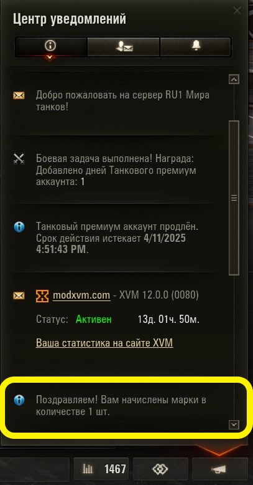Viewport: 253px width, 485px height.
Task: Open Ваша статистика на сайте XVM link
Action: [x=104, y=343]
